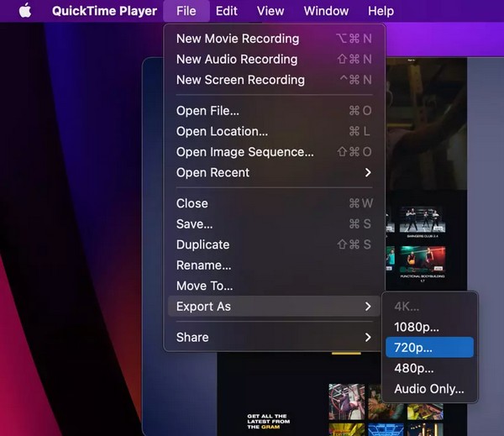Click the Swingers Club video thumbnail
The image size is (504, 436).
click(x=423, y=220)
